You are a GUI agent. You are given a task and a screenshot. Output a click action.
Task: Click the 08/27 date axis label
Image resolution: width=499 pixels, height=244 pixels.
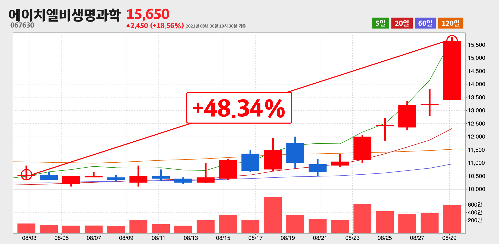pyautogui.click(x=417, y=238)
